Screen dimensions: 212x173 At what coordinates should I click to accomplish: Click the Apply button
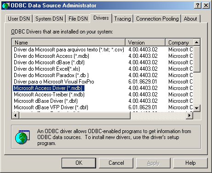(153, 163)
